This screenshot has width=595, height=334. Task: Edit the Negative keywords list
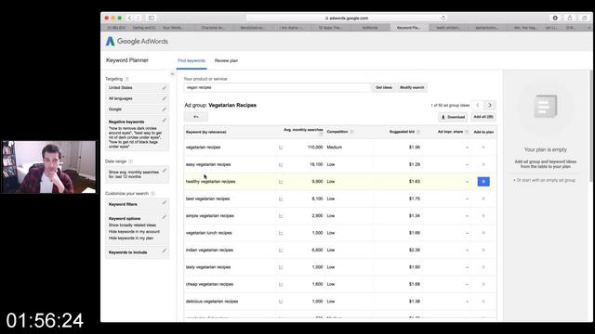(165, 121)
